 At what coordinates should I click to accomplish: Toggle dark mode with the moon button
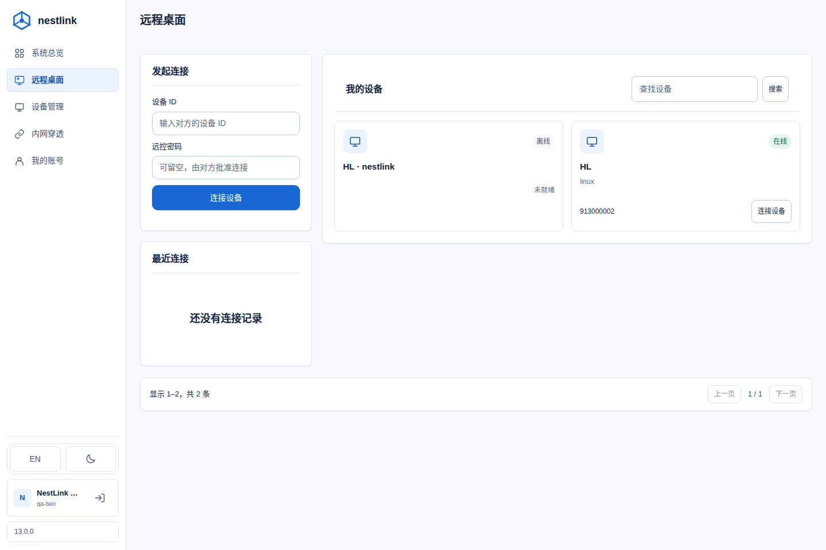click(x=91, y=459)
